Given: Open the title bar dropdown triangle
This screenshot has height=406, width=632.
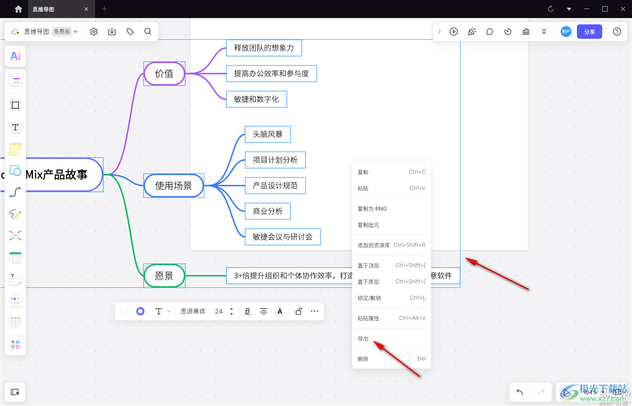Looking at the screenshot, I should pyautogui.click(x=569, y=9).
